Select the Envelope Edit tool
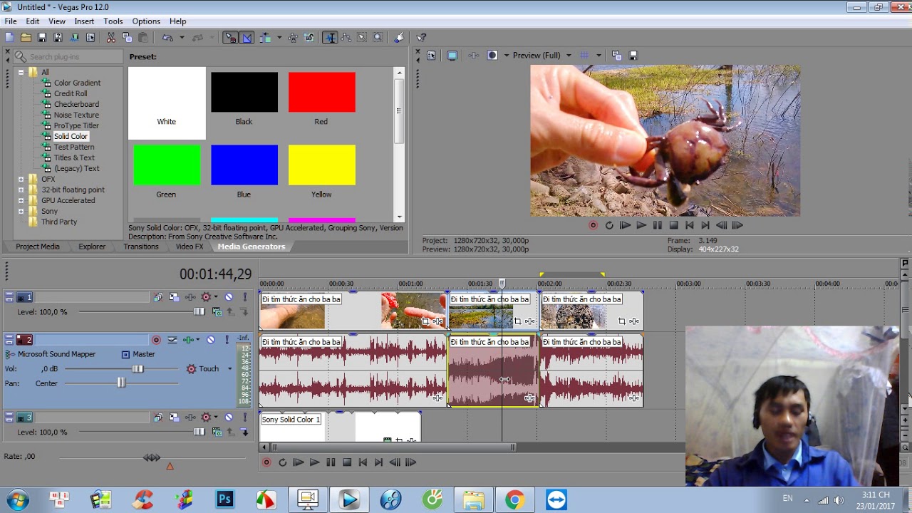 [346, 38]
